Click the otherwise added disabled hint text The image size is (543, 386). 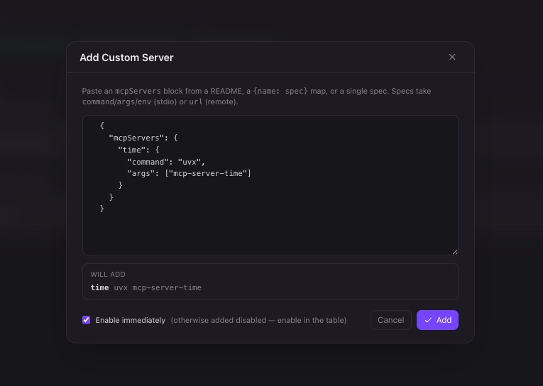[258, 320]
